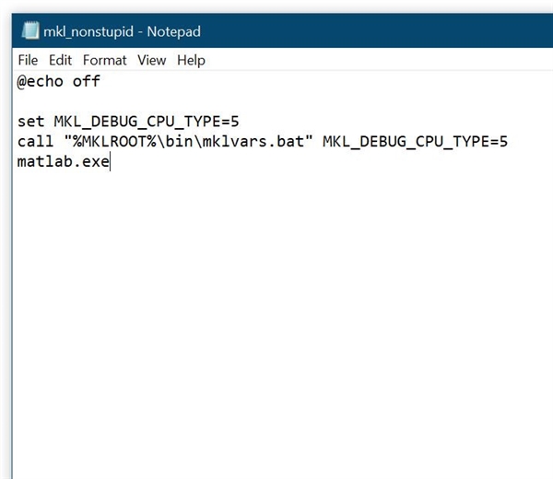
Task: Click the 'mkl_nonstupid - Notepad' window title text
Action: pyautogui.click(x=122, y=31)
